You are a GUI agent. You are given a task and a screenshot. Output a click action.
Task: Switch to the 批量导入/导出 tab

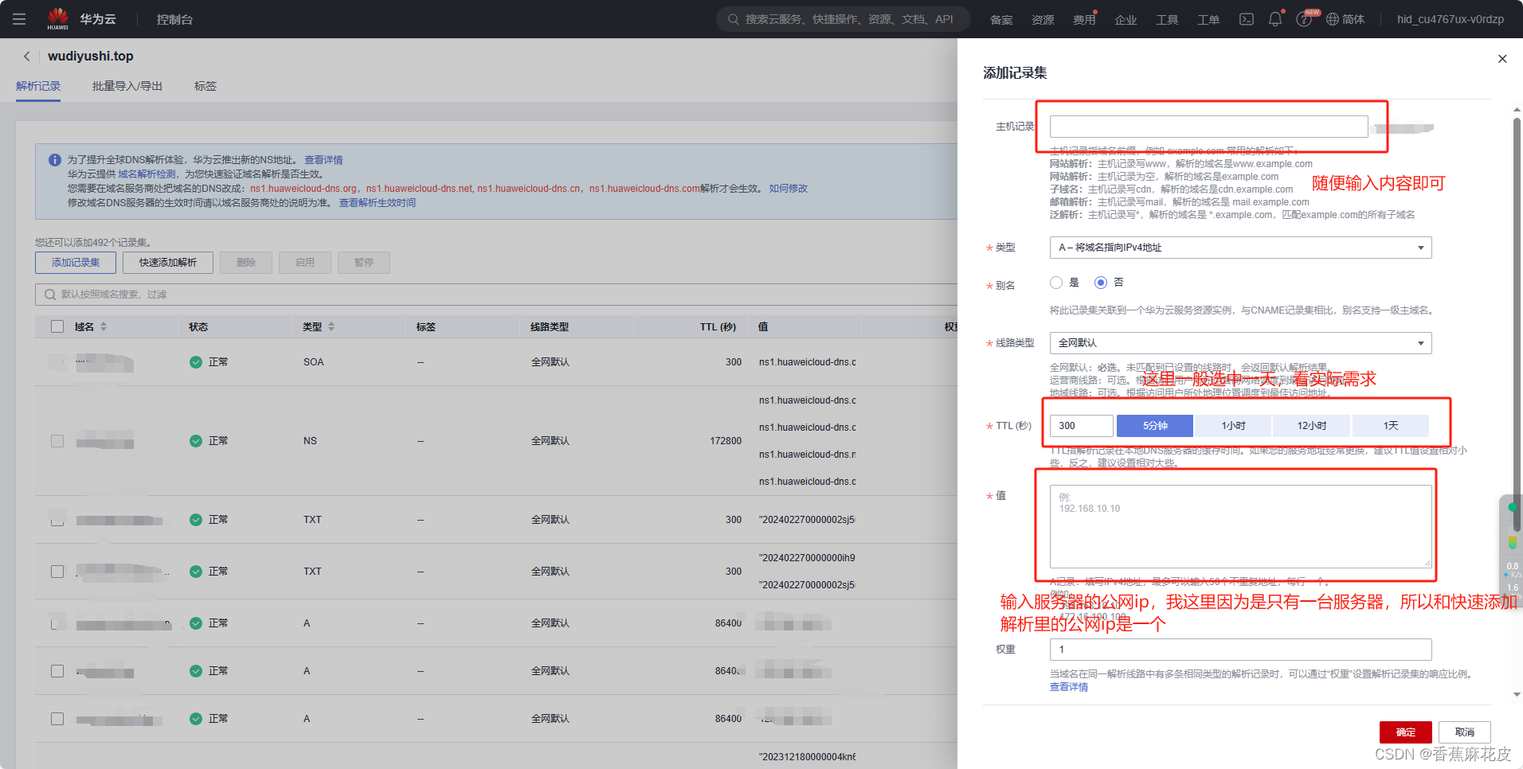tap(127, 86)
